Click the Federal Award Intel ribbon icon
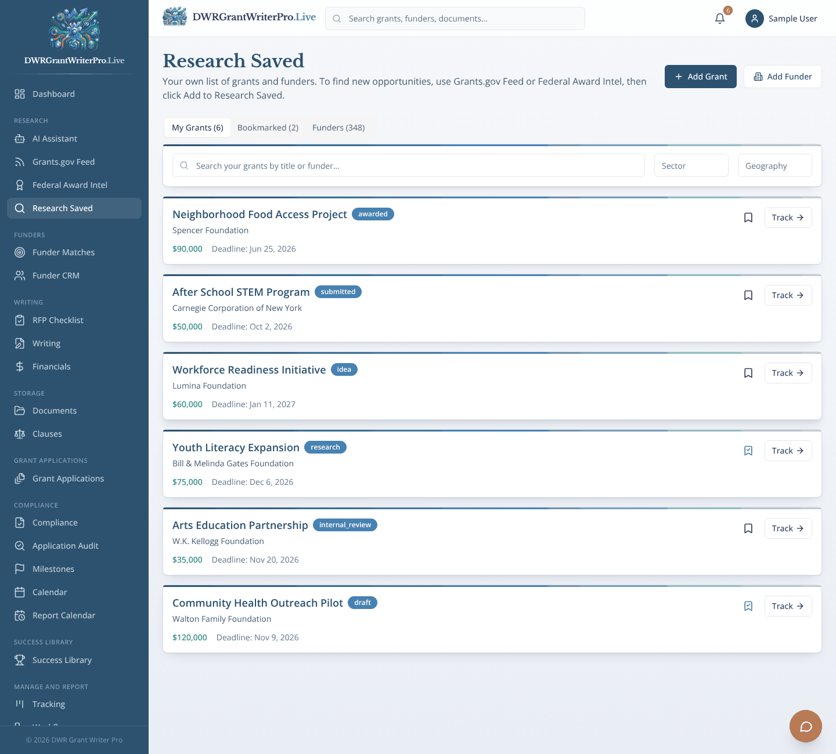836x754 pixels. pos(20,185)
